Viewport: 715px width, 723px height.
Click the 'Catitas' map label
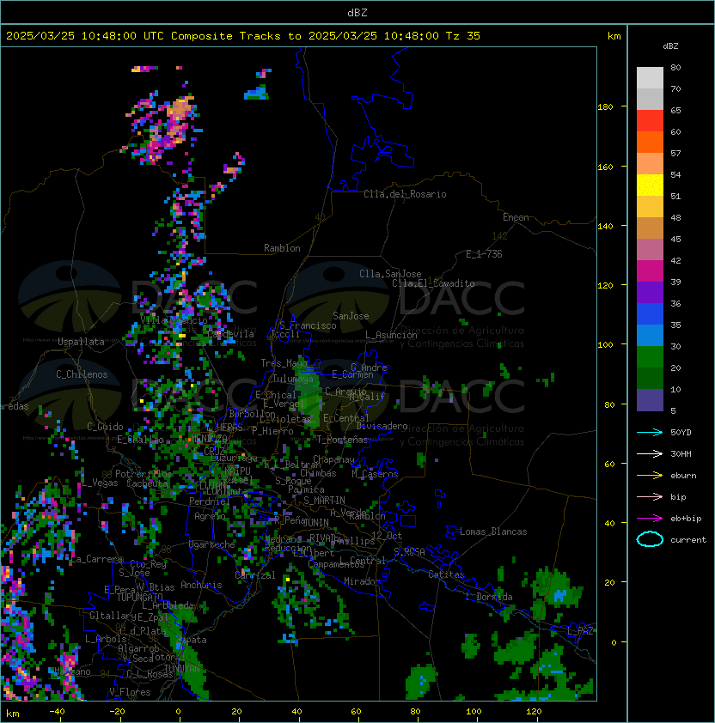tap(446, 574)
